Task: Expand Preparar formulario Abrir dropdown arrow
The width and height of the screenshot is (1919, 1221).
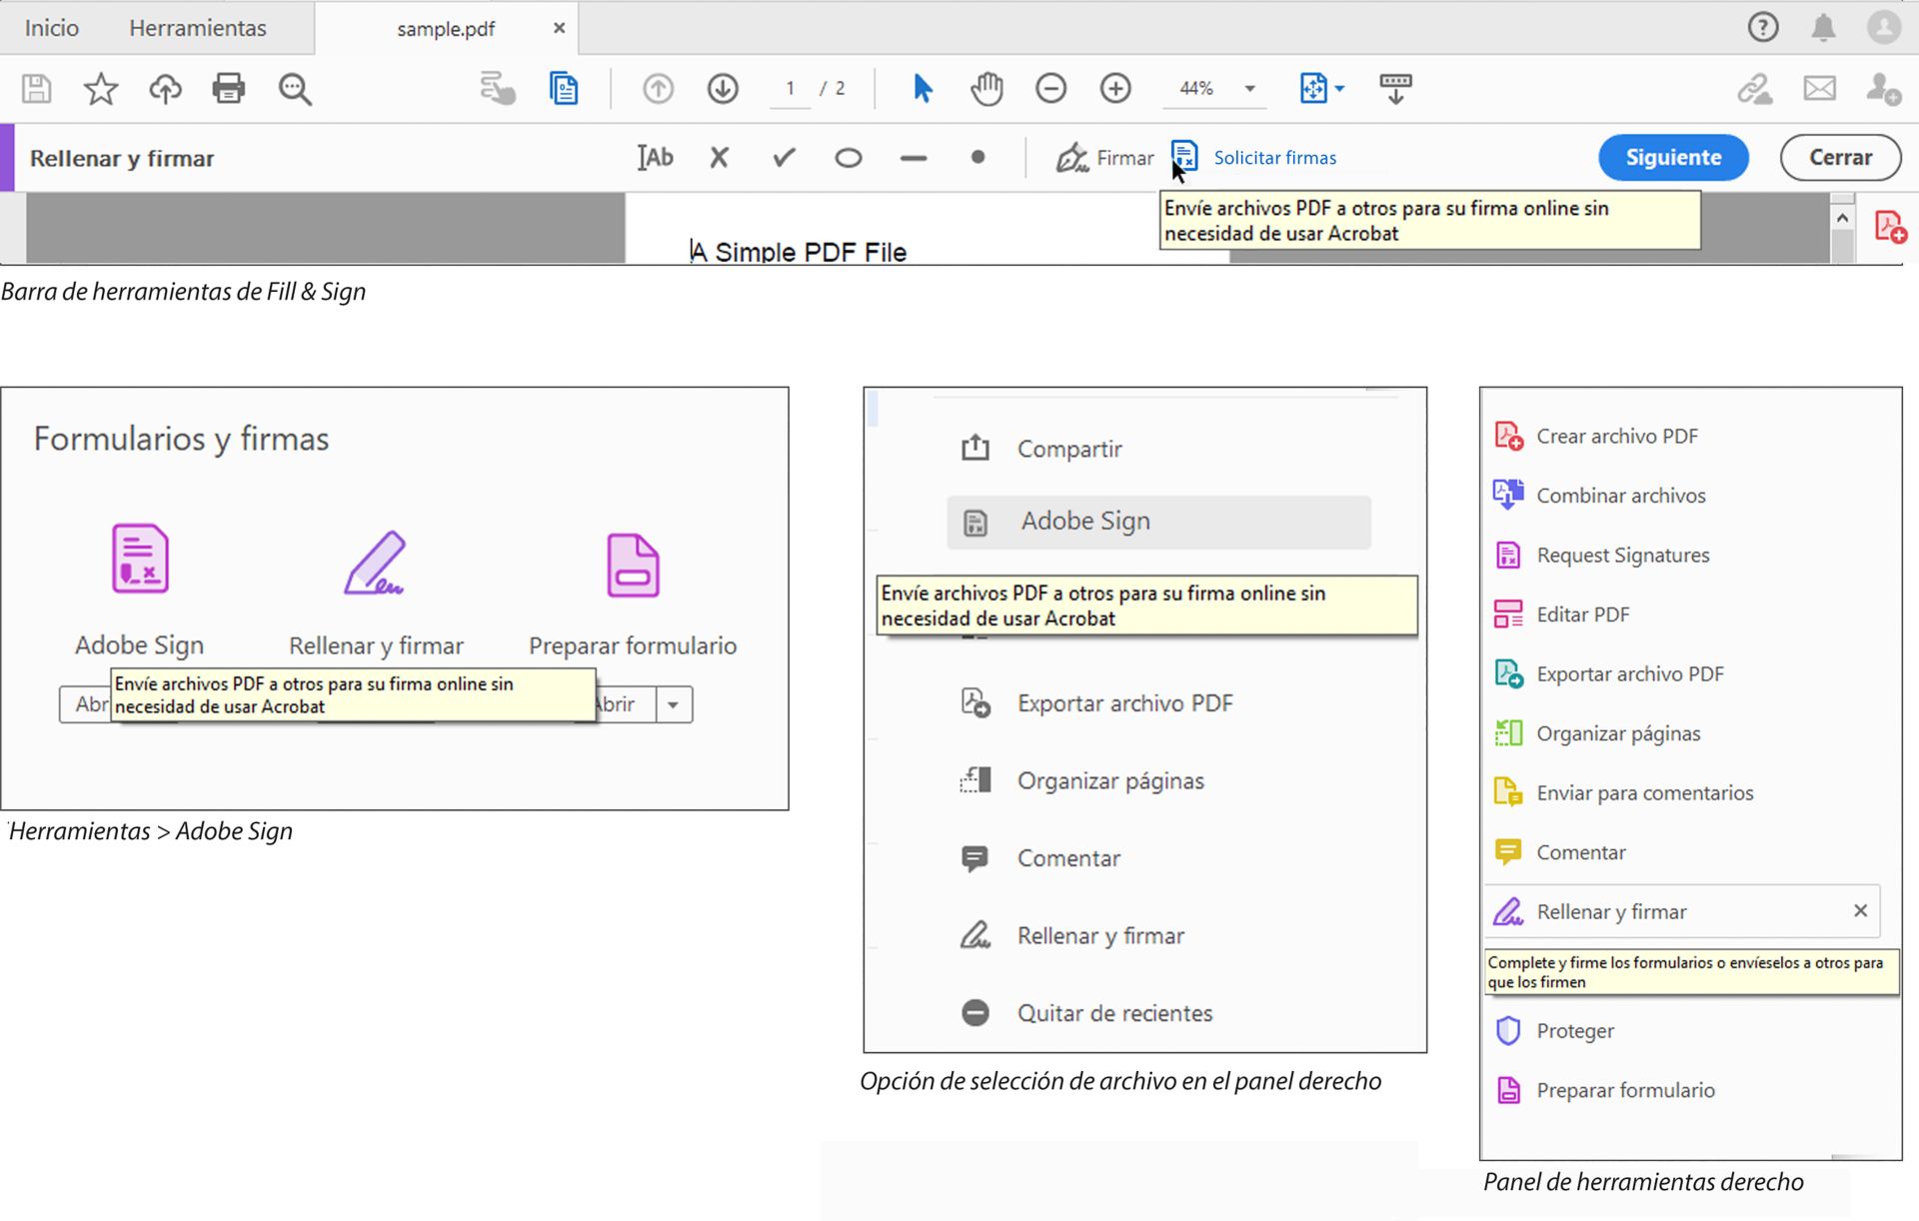Action: tap(674, 704)
